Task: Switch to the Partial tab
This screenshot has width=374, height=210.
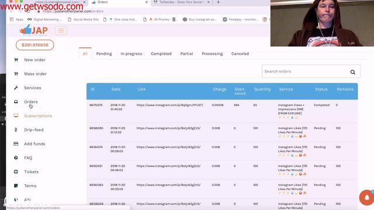Action: [x=186, y=54]
